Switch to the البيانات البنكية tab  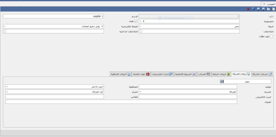click(x=221, y=74)
